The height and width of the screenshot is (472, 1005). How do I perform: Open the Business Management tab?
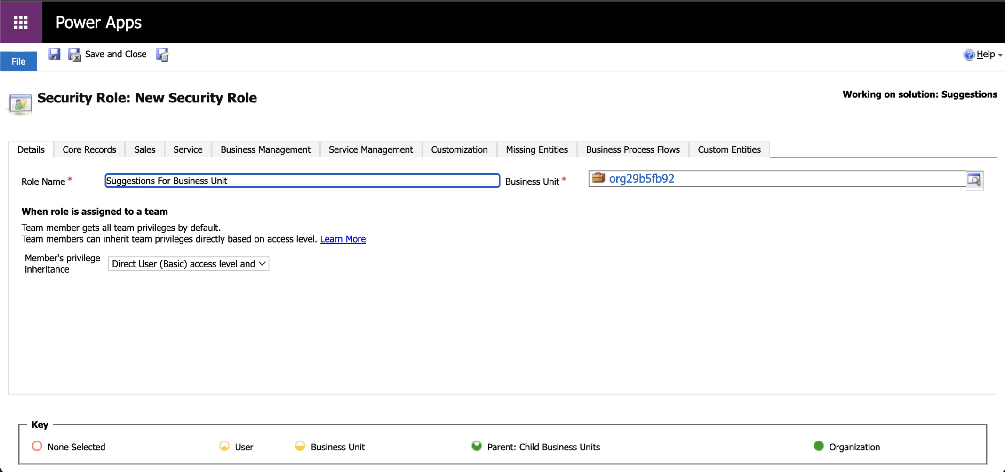(265, 149)
